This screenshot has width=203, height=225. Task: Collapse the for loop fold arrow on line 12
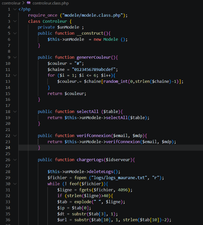tap(15, 75)
